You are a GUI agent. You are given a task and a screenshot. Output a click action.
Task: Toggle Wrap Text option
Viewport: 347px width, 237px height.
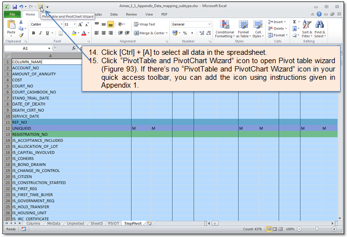[x=144, y=24]
